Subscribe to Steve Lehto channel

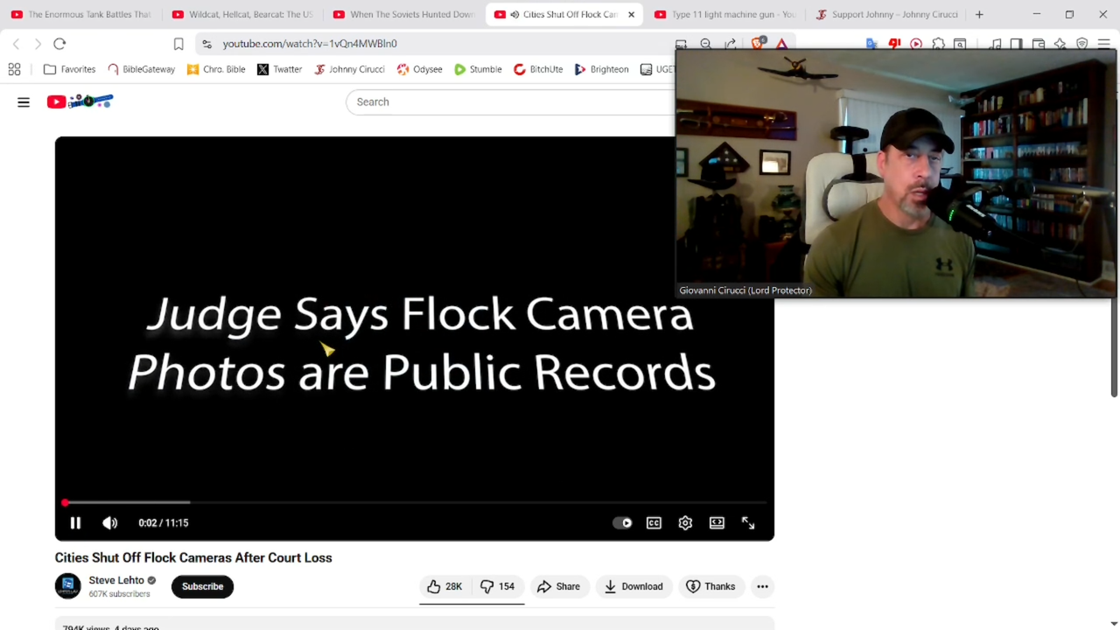[202, 586]
